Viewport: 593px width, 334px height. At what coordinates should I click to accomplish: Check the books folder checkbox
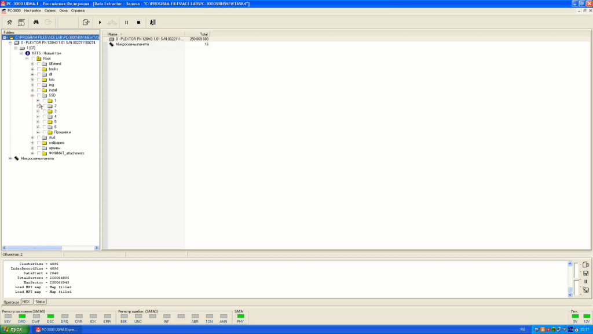39,70
